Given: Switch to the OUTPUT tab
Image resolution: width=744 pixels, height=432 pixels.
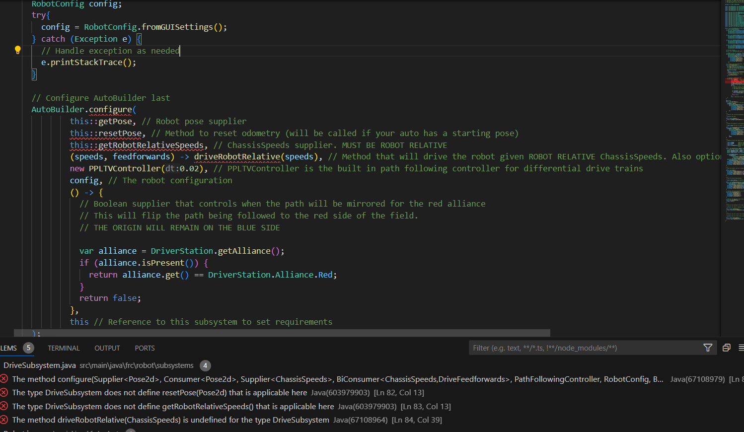Looking at the screenshot, I should pos(107,348).
